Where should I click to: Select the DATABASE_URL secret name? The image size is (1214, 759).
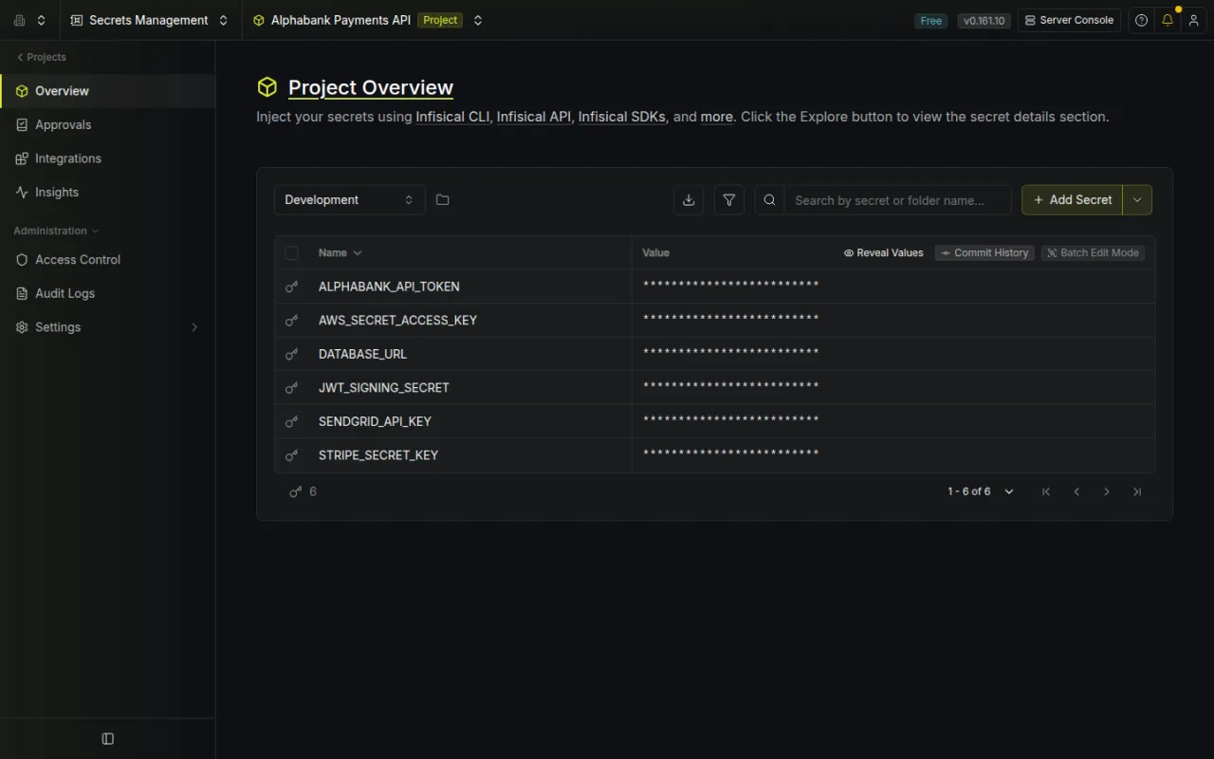362,354
